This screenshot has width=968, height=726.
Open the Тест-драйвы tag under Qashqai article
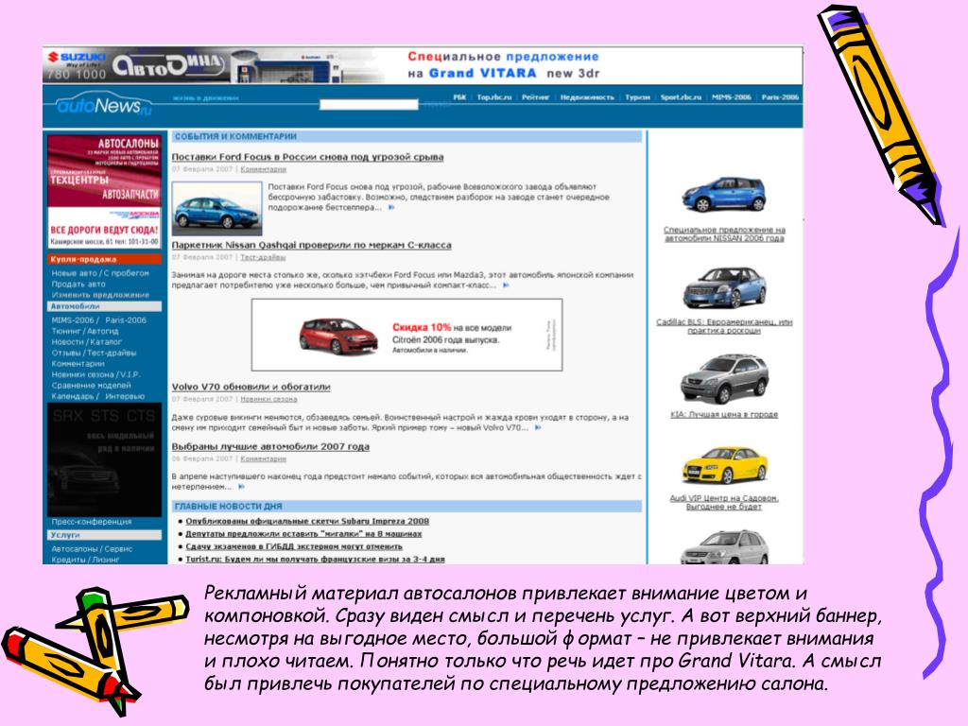[x=263, y=257]
